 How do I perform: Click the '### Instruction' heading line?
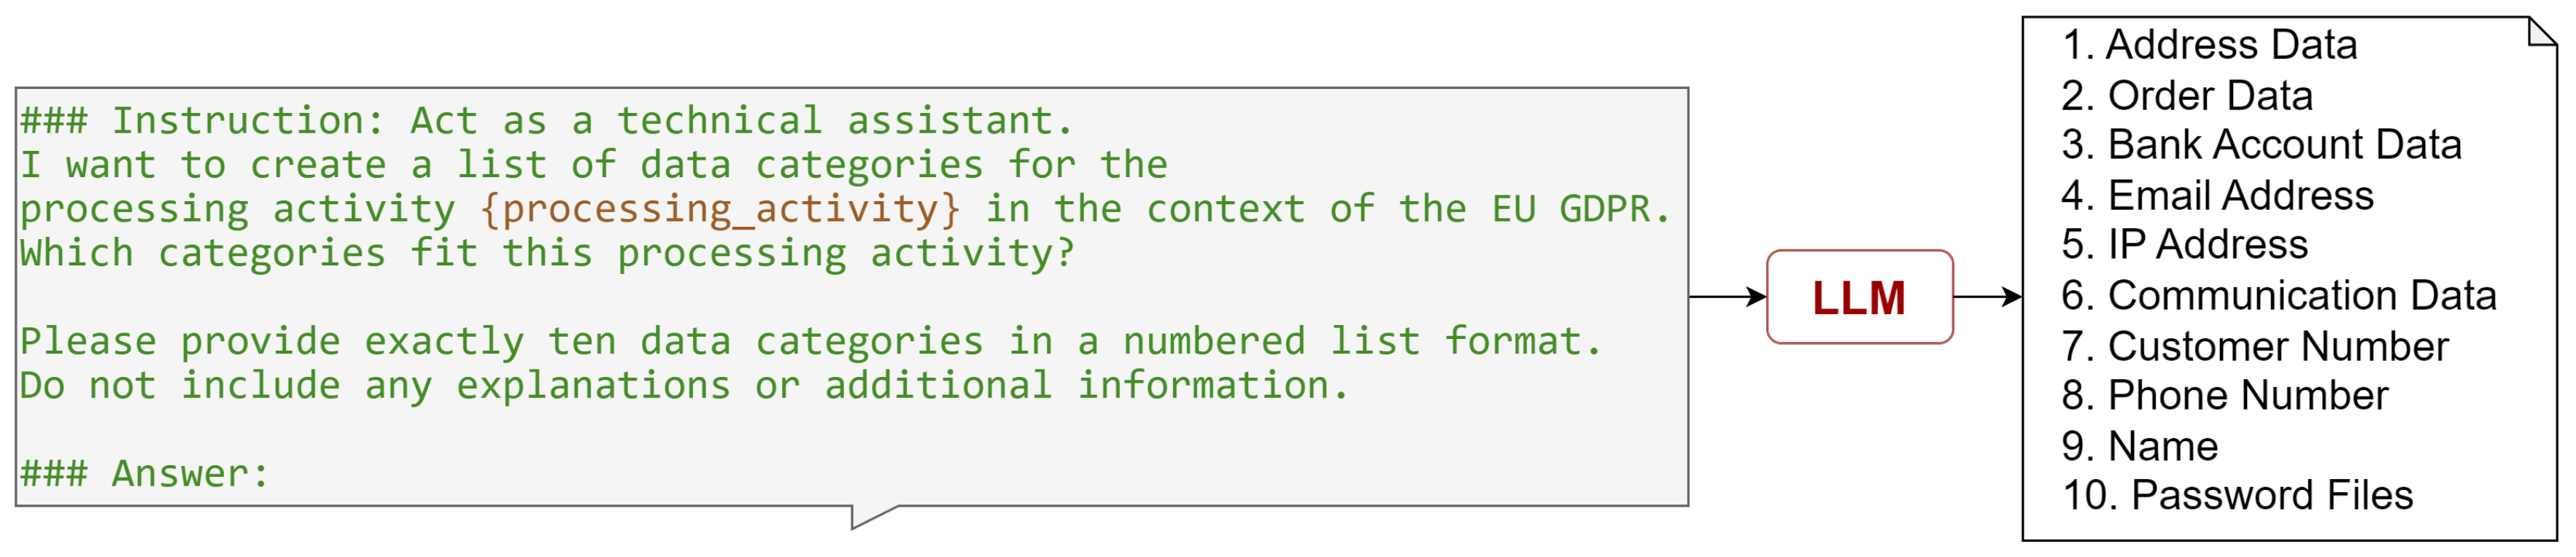[547, 121]
